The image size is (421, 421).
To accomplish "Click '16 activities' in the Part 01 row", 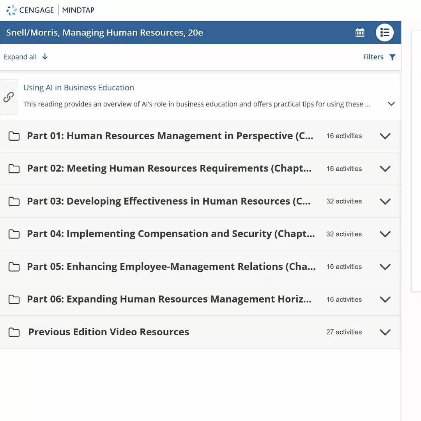I will coord(344,136).
